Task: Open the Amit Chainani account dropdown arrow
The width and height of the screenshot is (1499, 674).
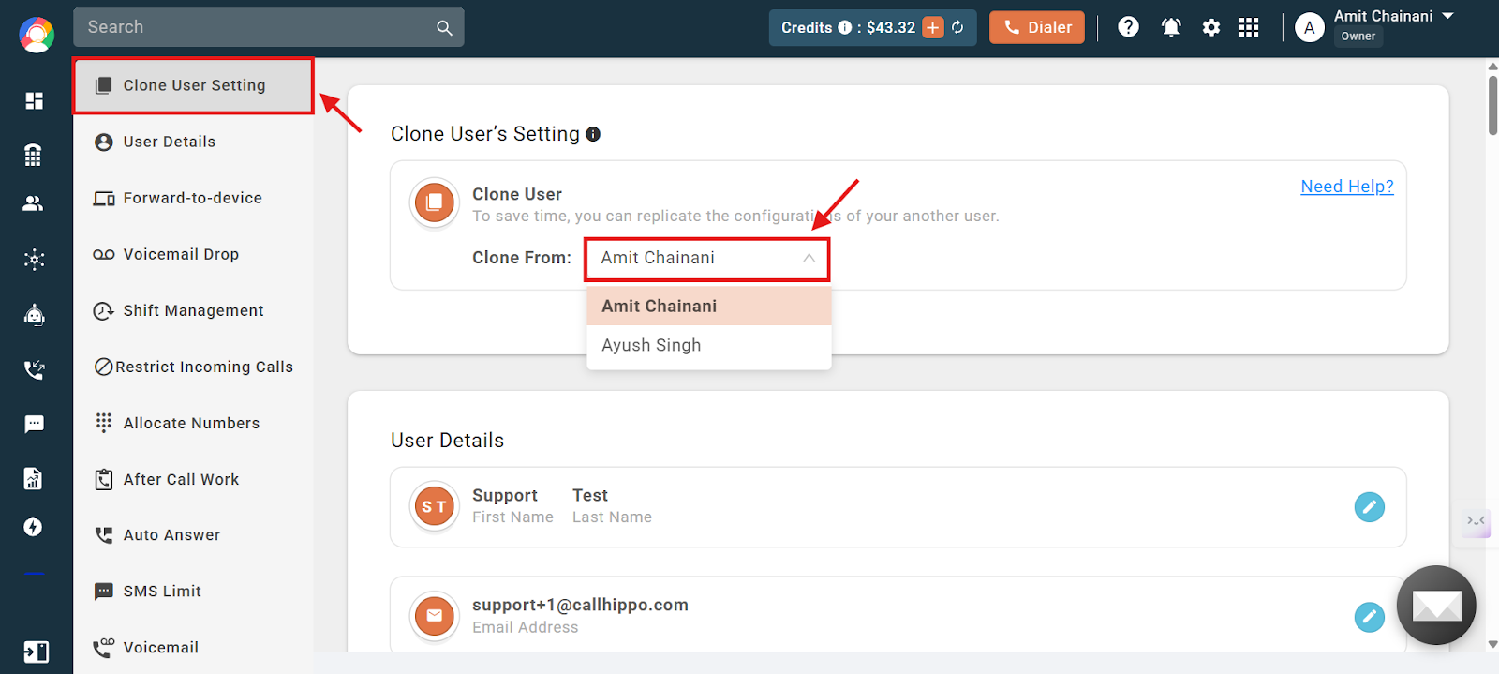Action: (1447, 16)
